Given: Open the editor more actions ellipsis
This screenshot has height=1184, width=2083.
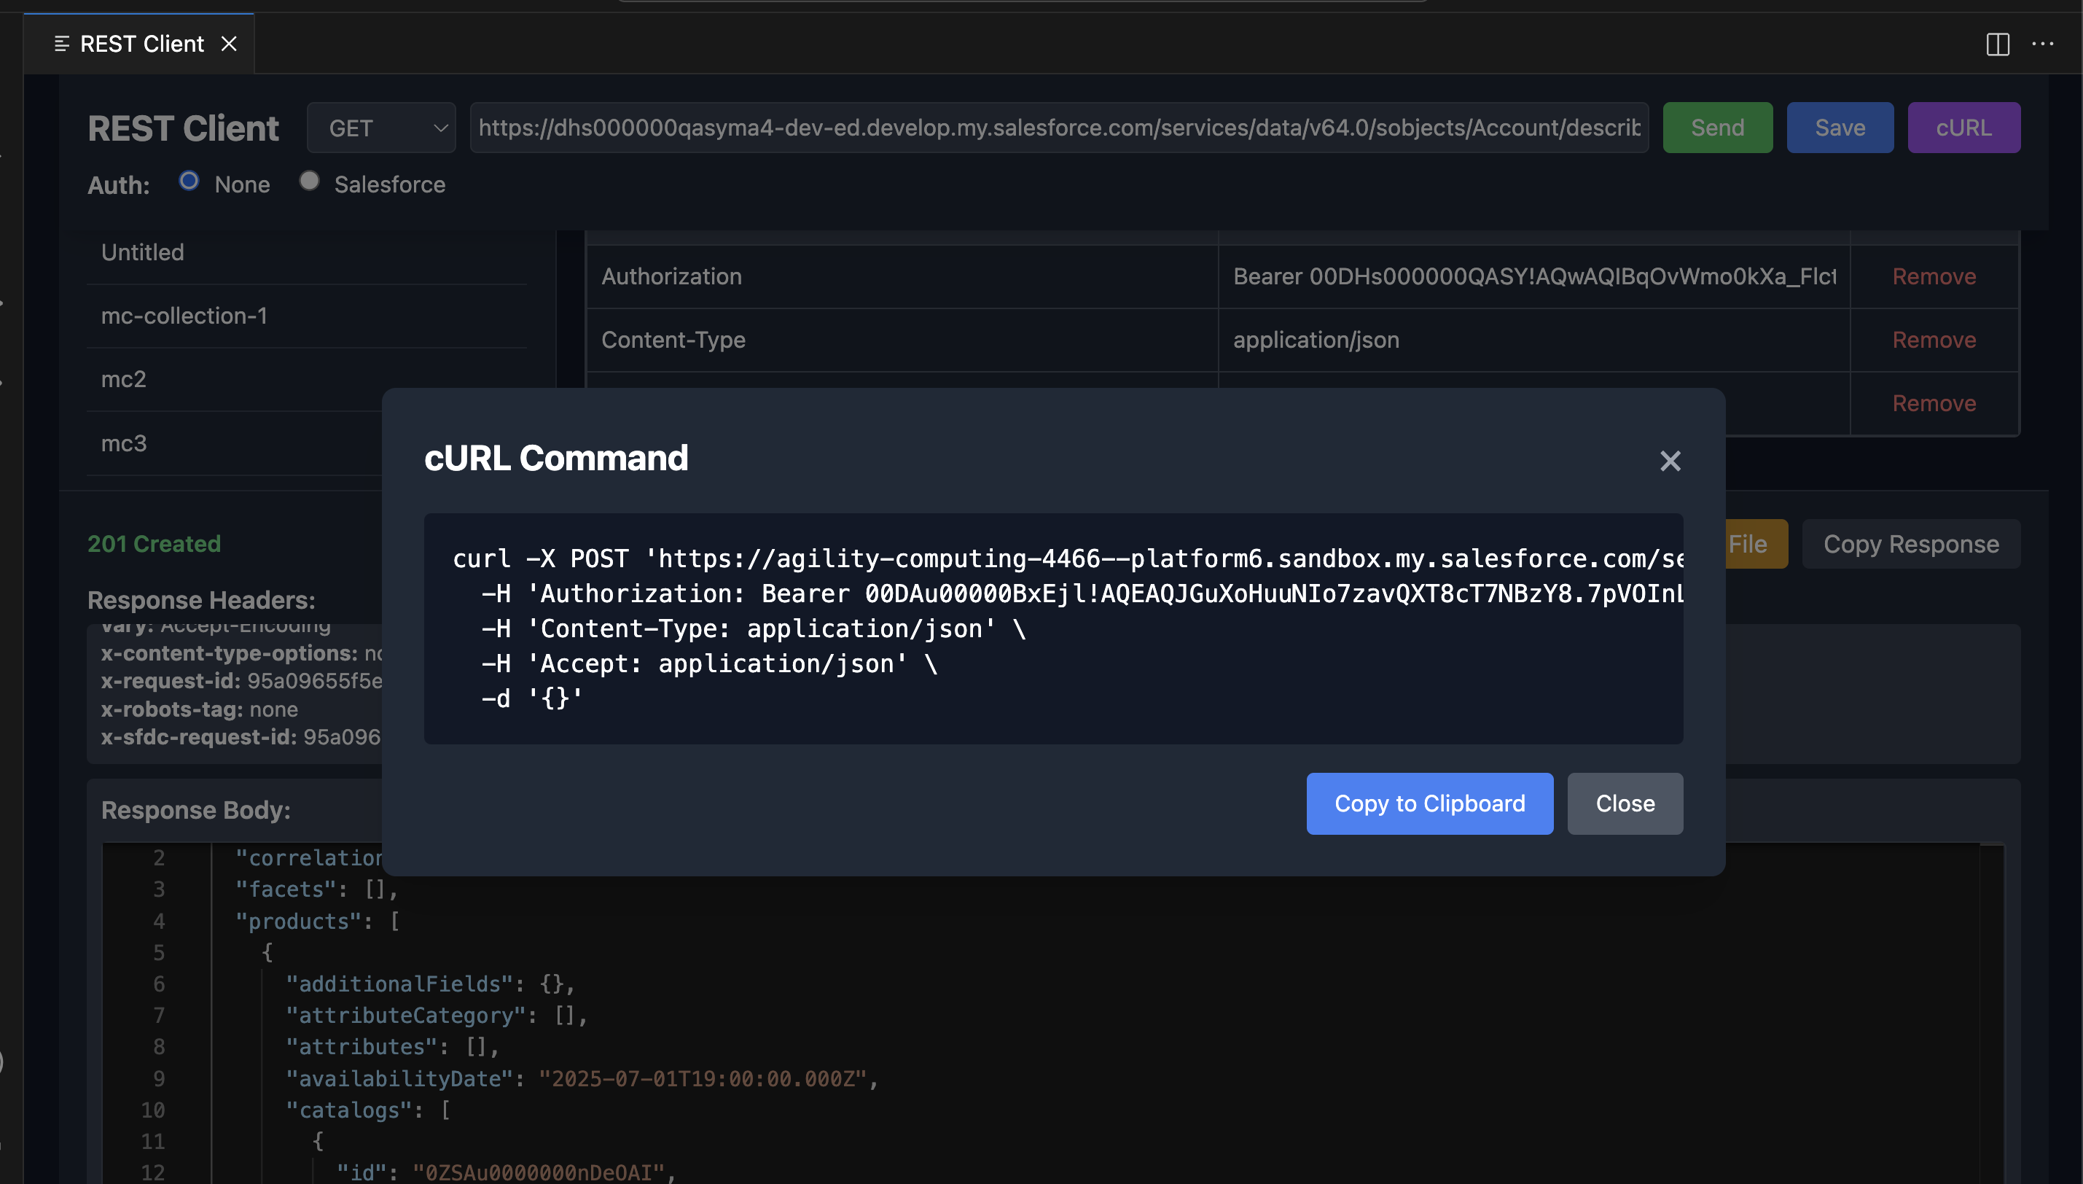Looking at the screenshot, I should coord(2042,44).
